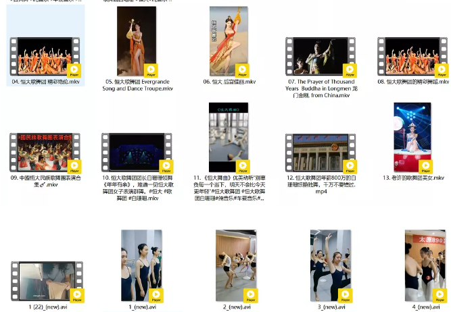
Task: Click the file name '06. 恒大 后宫佳丽.mkv'
Action: coord(229,82)
